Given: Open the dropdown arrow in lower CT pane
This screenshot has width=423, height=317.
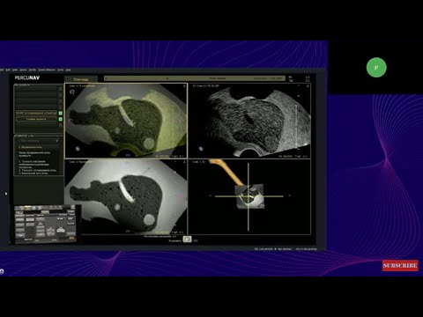Looking at the screenshot, I should pyautogui.click(x=175, y=162).
